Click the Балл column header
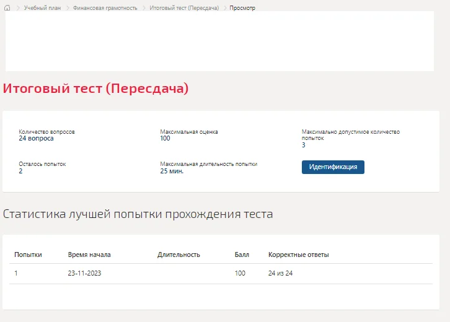This screenshot has height=322, width=450. point(242,255)
